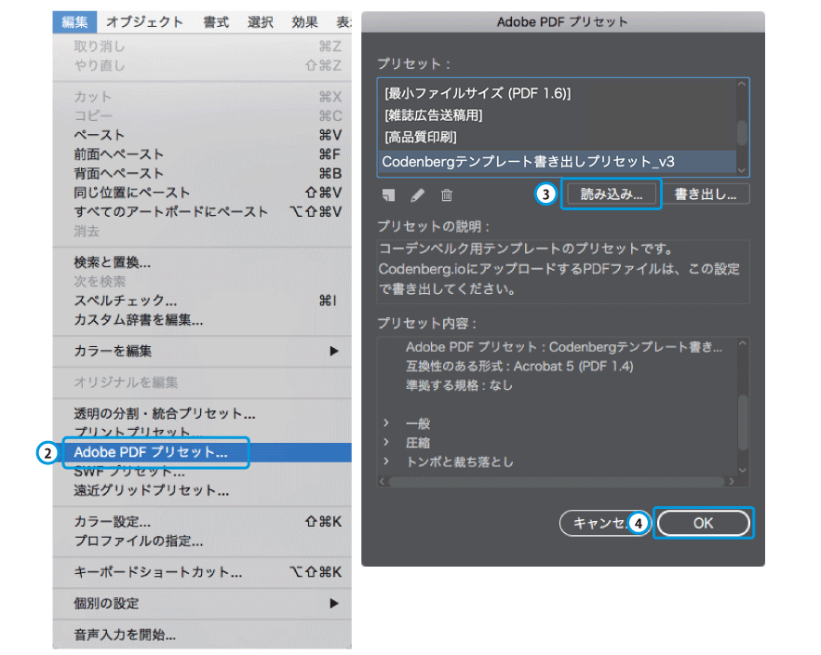Select the 最小ファイルサイズ (PDF 1.6) preset

pos(557,93)
